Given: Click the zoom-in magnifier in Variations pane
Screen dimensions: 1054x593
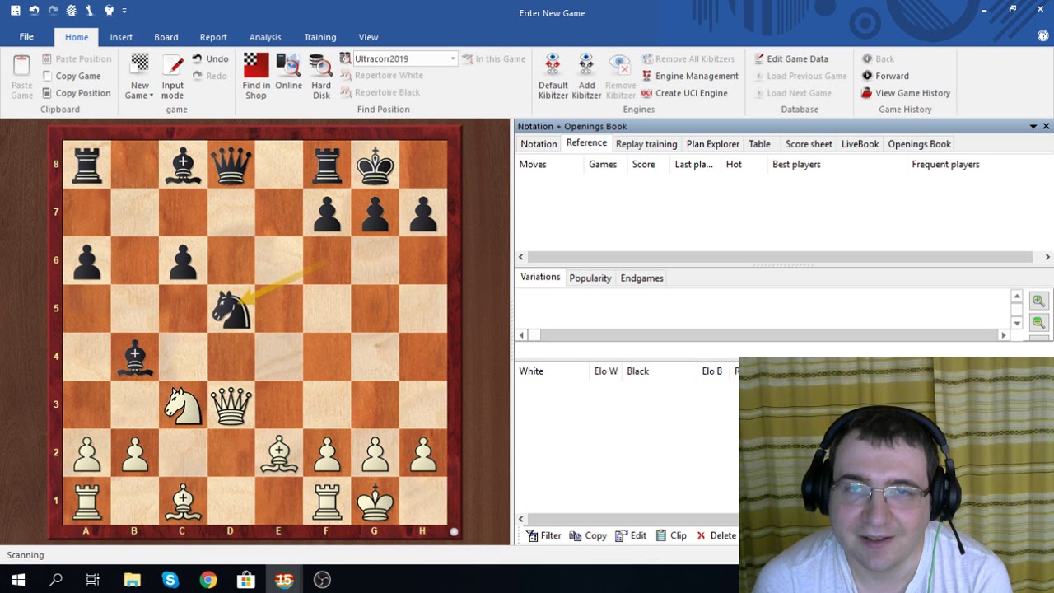Looking at the screenshot, I should click(1038, 301).
